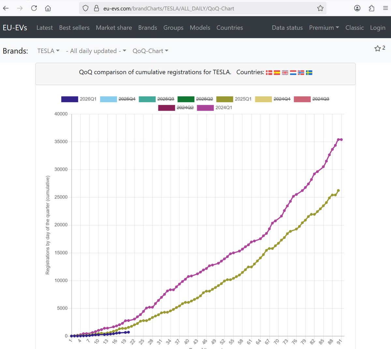Toggle the 2025Q1 series in the legend
Viewport: 391px width, 349px height.
pyautogui.click(x=234, y=99)
